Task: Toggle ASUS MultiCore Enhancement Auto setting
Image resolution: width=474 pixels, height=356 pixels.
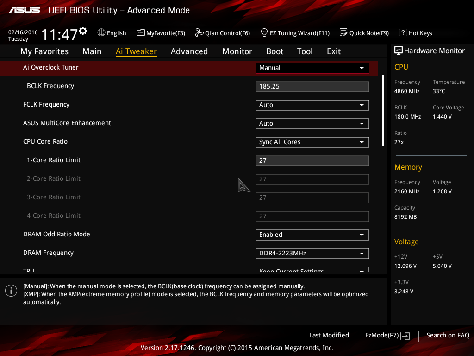Action: pos(312,123)
